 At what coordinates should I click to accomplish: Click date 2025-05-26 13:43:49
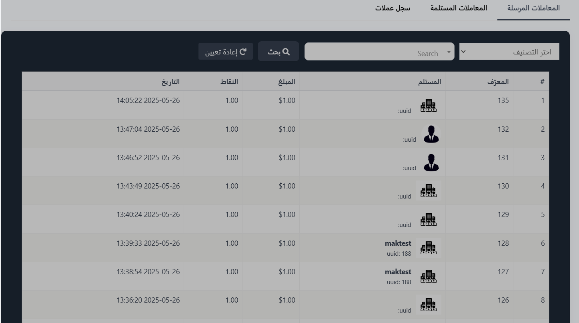148,186
